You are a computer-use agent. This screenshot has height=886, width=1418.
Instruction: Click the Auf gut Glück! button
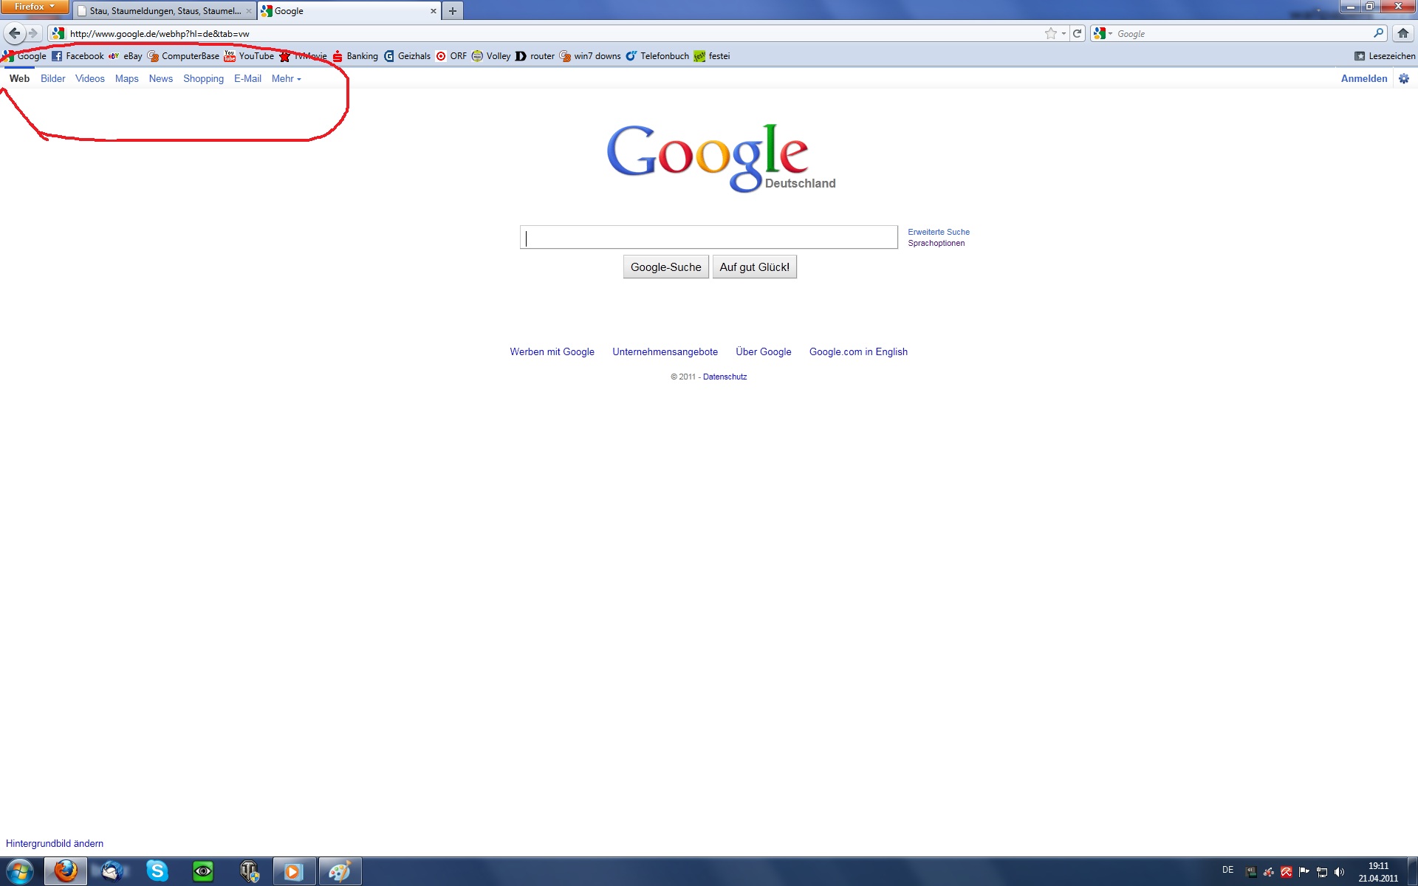click(x=755, y=267)
